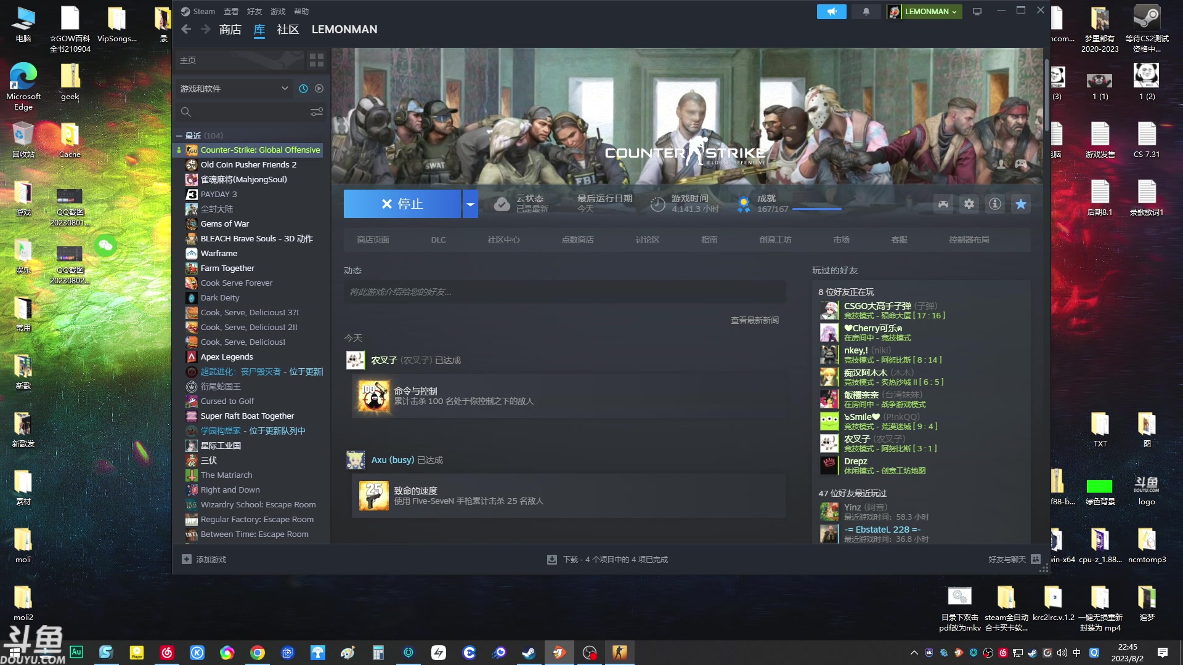
Task: Select the 绿色背景 desktop icon
Action: [1100, 493]
